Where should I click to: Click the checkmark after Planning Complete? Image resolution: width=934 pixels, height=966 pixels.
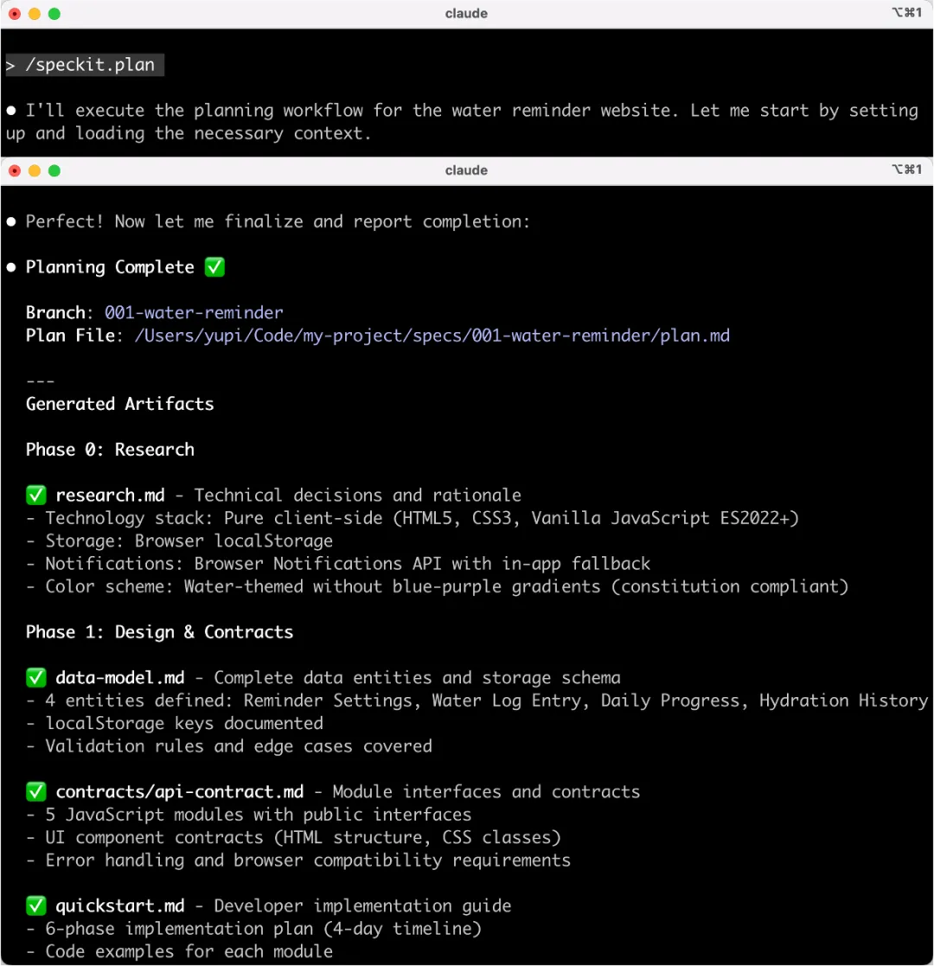tap(214, 267)
